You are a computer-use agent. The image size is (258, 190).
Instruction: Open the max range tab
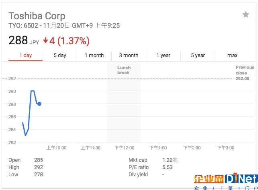[x=232, y=56]
